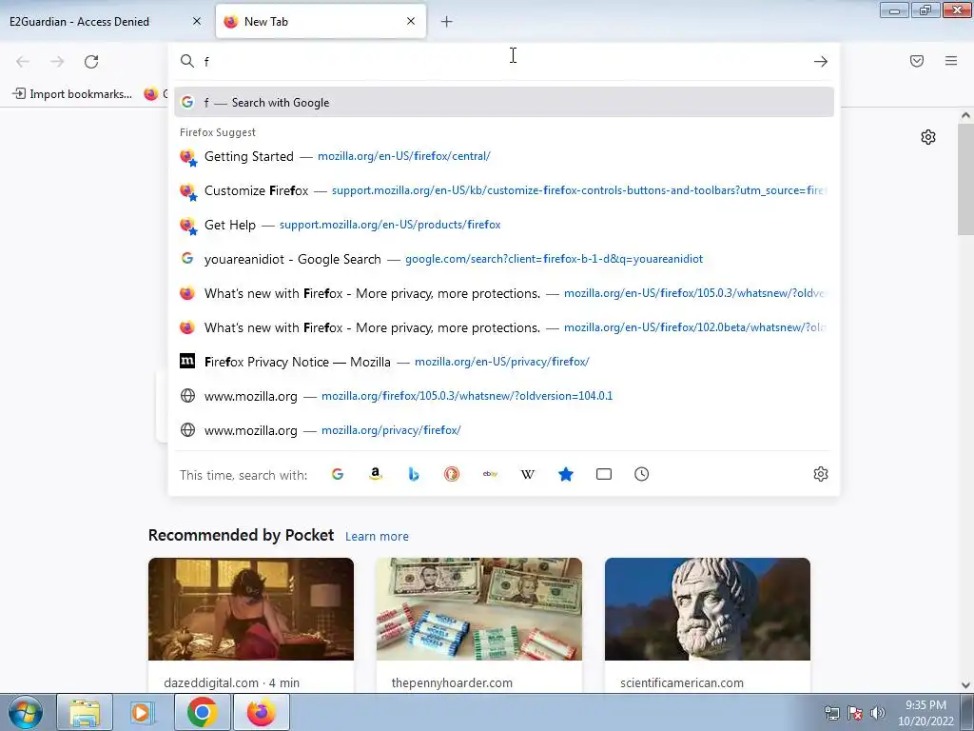Click volume speaker icon in system tray

[877, 713]
